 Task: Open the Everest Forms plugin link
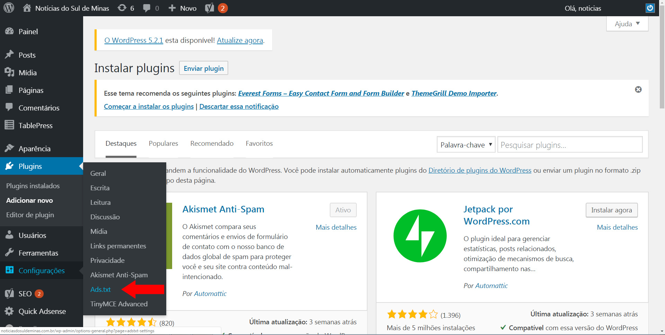click(321, 93)
